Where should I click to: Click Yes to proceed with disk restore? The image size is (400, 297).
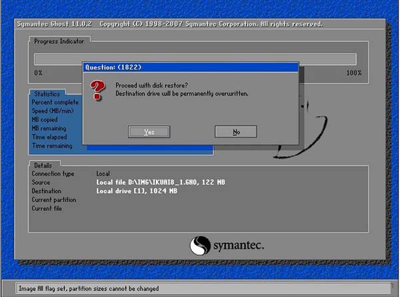tap(148, 132)
